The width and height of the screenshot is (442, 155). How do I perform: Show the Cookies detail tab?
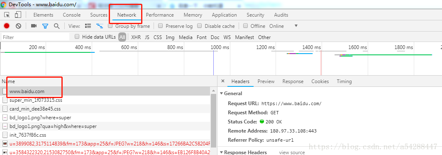pyautogui.click(x=320, y=81)
